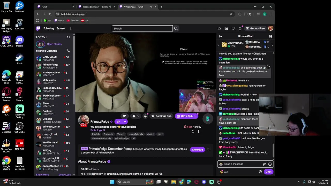Open the notification bell dropdown
Viewport: 331px width, 186px height.
click(x=136, y=116)
